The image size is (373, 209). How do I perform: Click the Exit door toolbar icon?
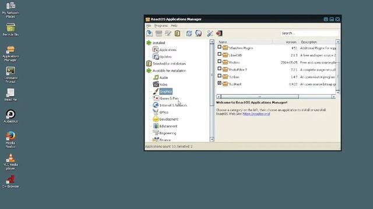pos(219,33)
